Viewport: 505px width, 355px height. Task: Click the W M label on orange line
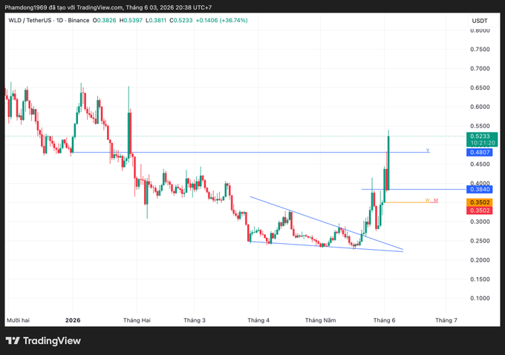click(431, 200)
